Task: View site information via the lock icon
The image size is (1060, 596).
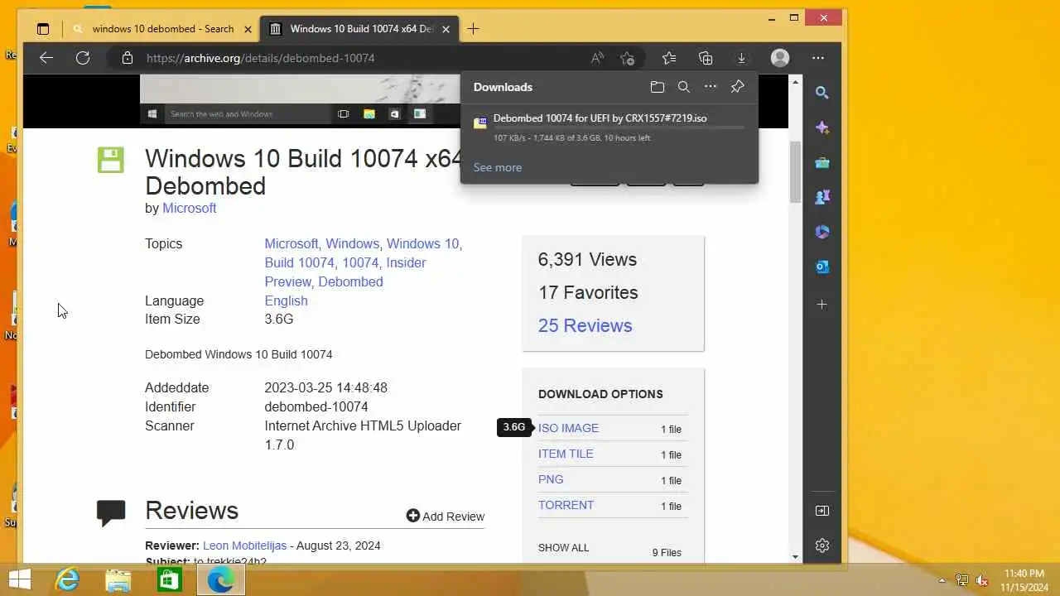Action: [x=127, y=58]
